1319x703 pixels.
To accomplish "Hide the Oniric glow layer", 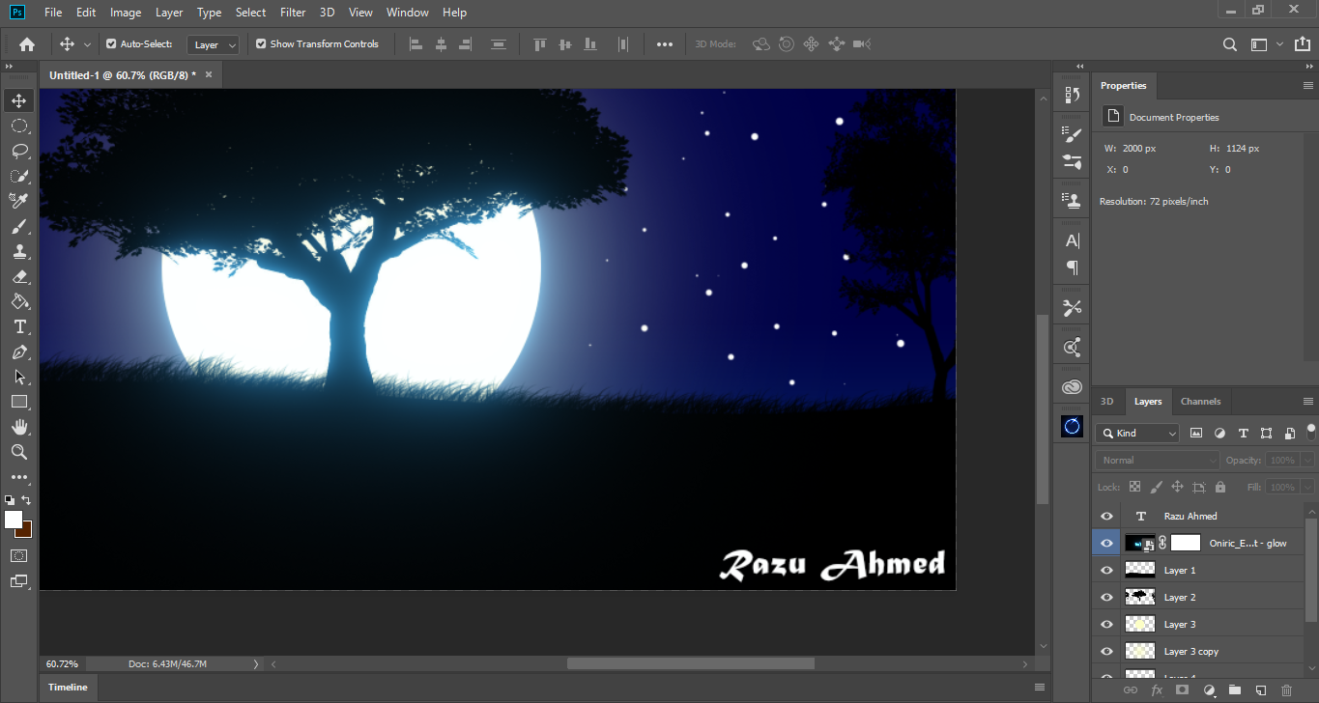I will pos(1107,544).
